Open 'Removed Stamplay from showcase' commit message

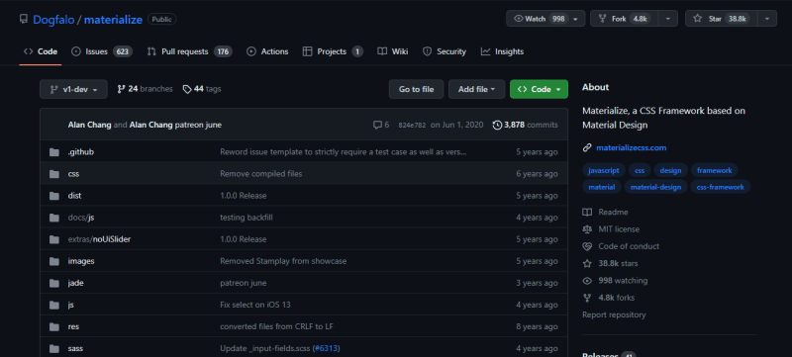(x=283, y=261)
